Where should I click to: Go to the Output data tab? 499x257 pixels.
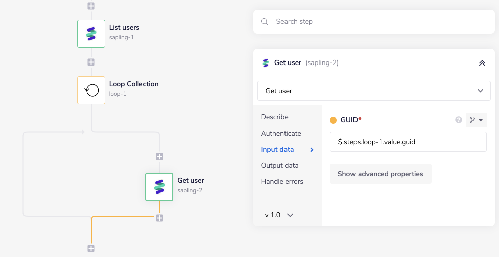[x=279, y=165]
